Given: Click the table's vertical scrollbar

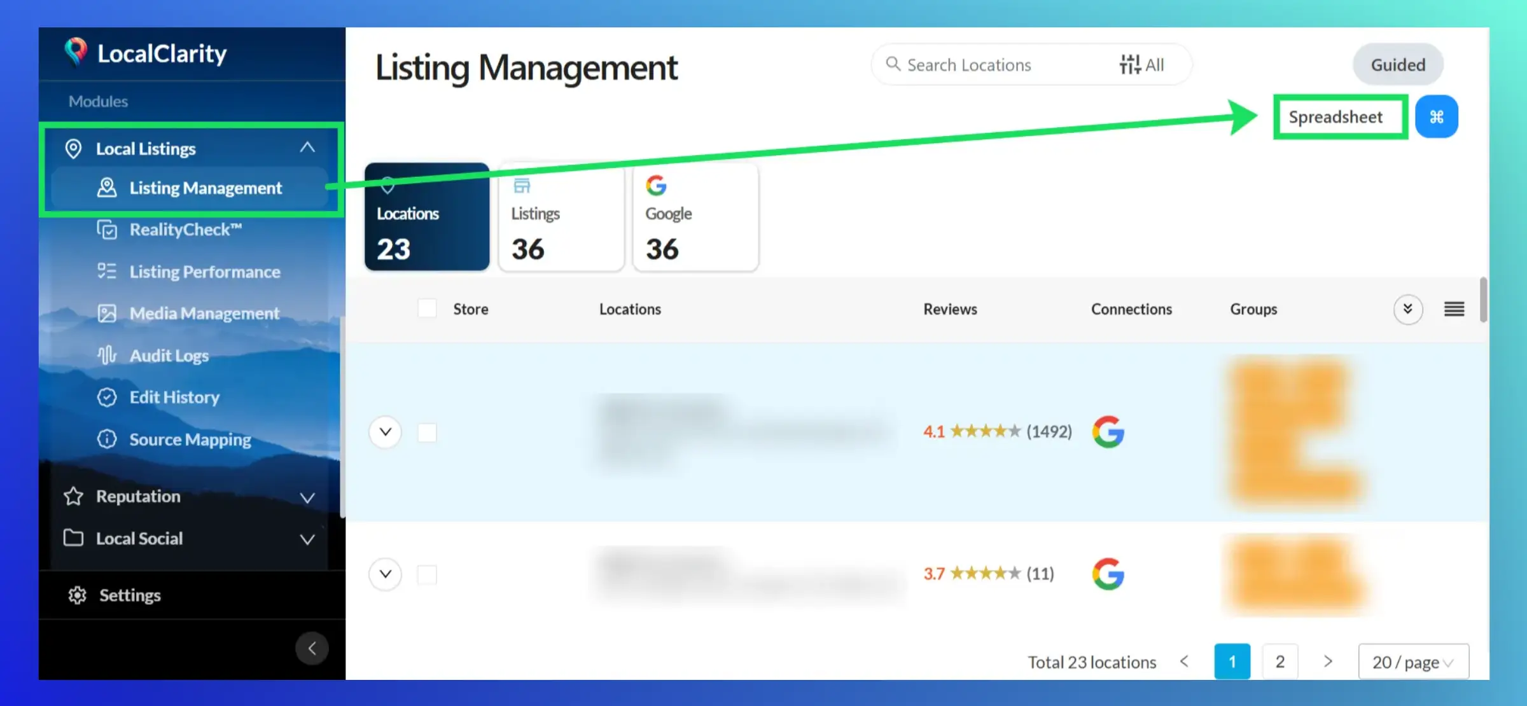Looking at the screenshot, I should [x=1483, y=300].
